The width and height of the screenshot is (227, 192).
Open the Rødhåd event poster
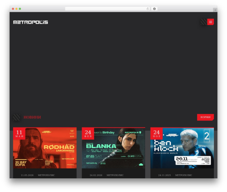pyautogui.click(x=45, y=148)
